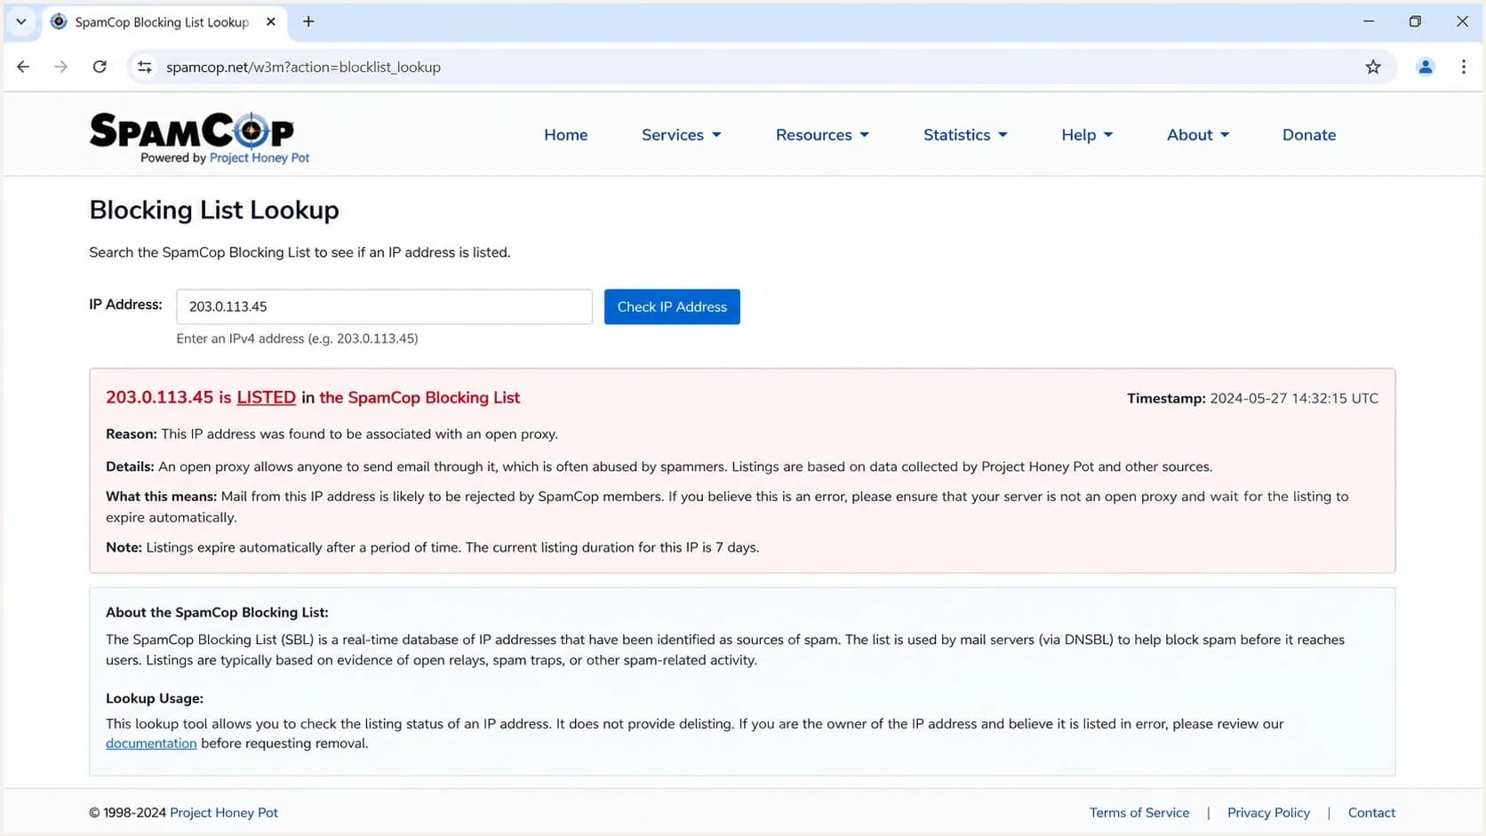Open the Donate page
Image resolution: width=1486 pixels, height=836 pixels.
point(1308,135)
